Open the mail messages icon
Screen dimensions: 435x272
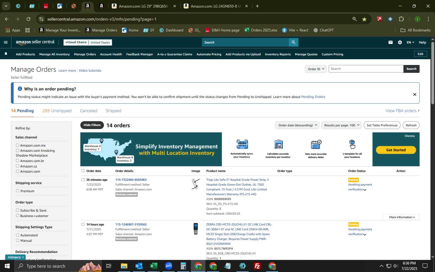pyautogui.click(x=391, y=42)
